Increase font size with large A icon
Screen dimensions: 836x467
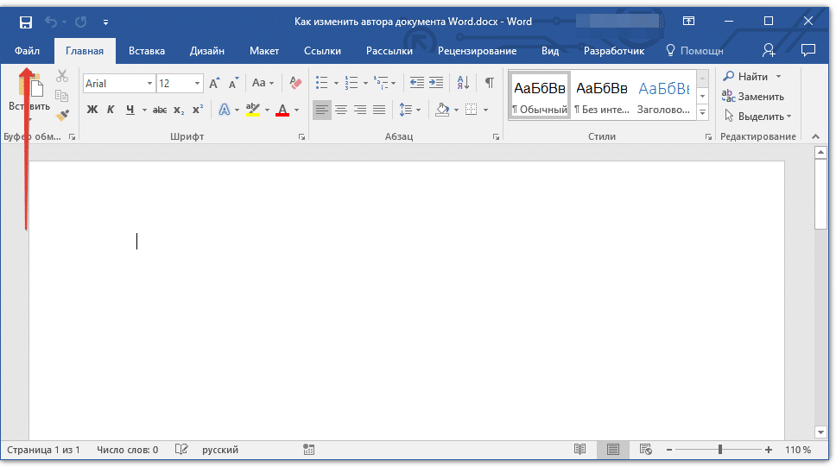coord(214,83)
